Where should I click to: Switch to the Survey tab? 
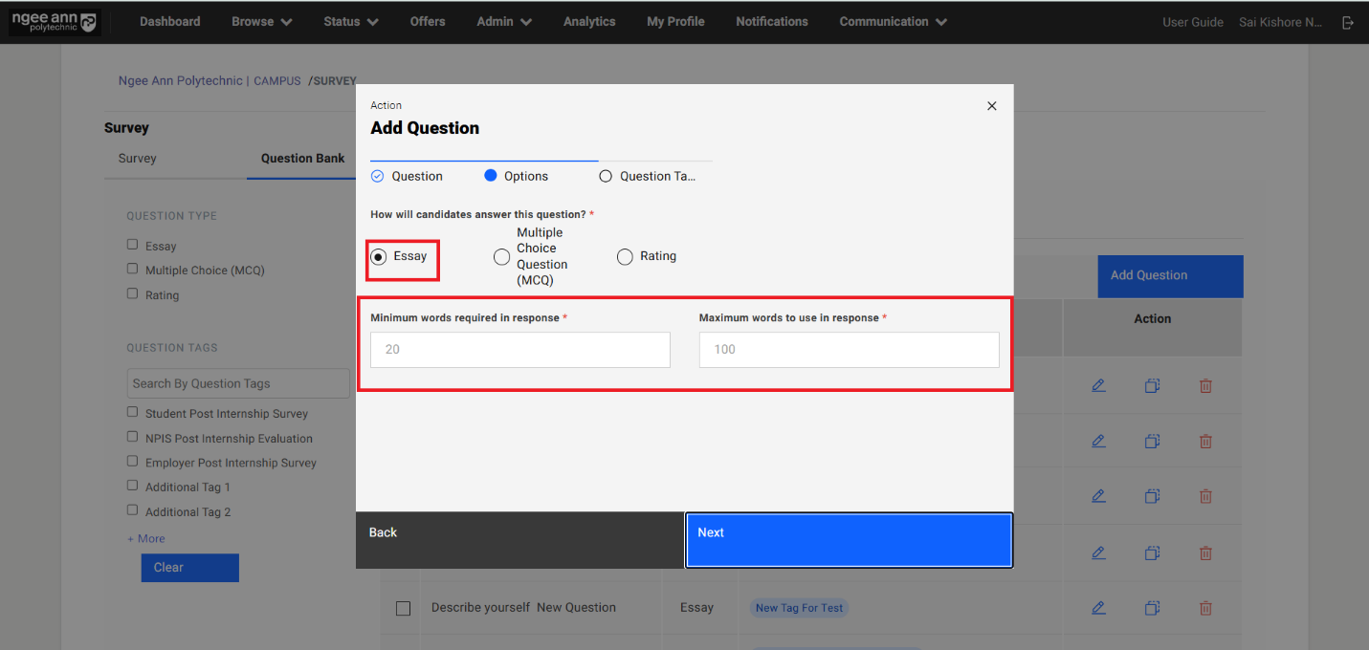click(x=137, y=159)
